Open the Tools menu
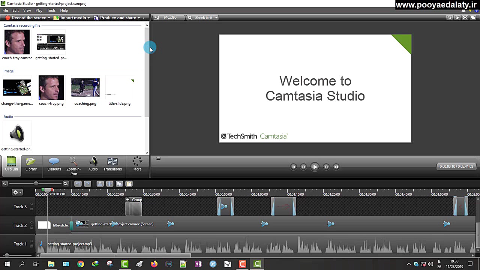The width and height of the screenshot is (480, 270). click(x=51, y=10)
